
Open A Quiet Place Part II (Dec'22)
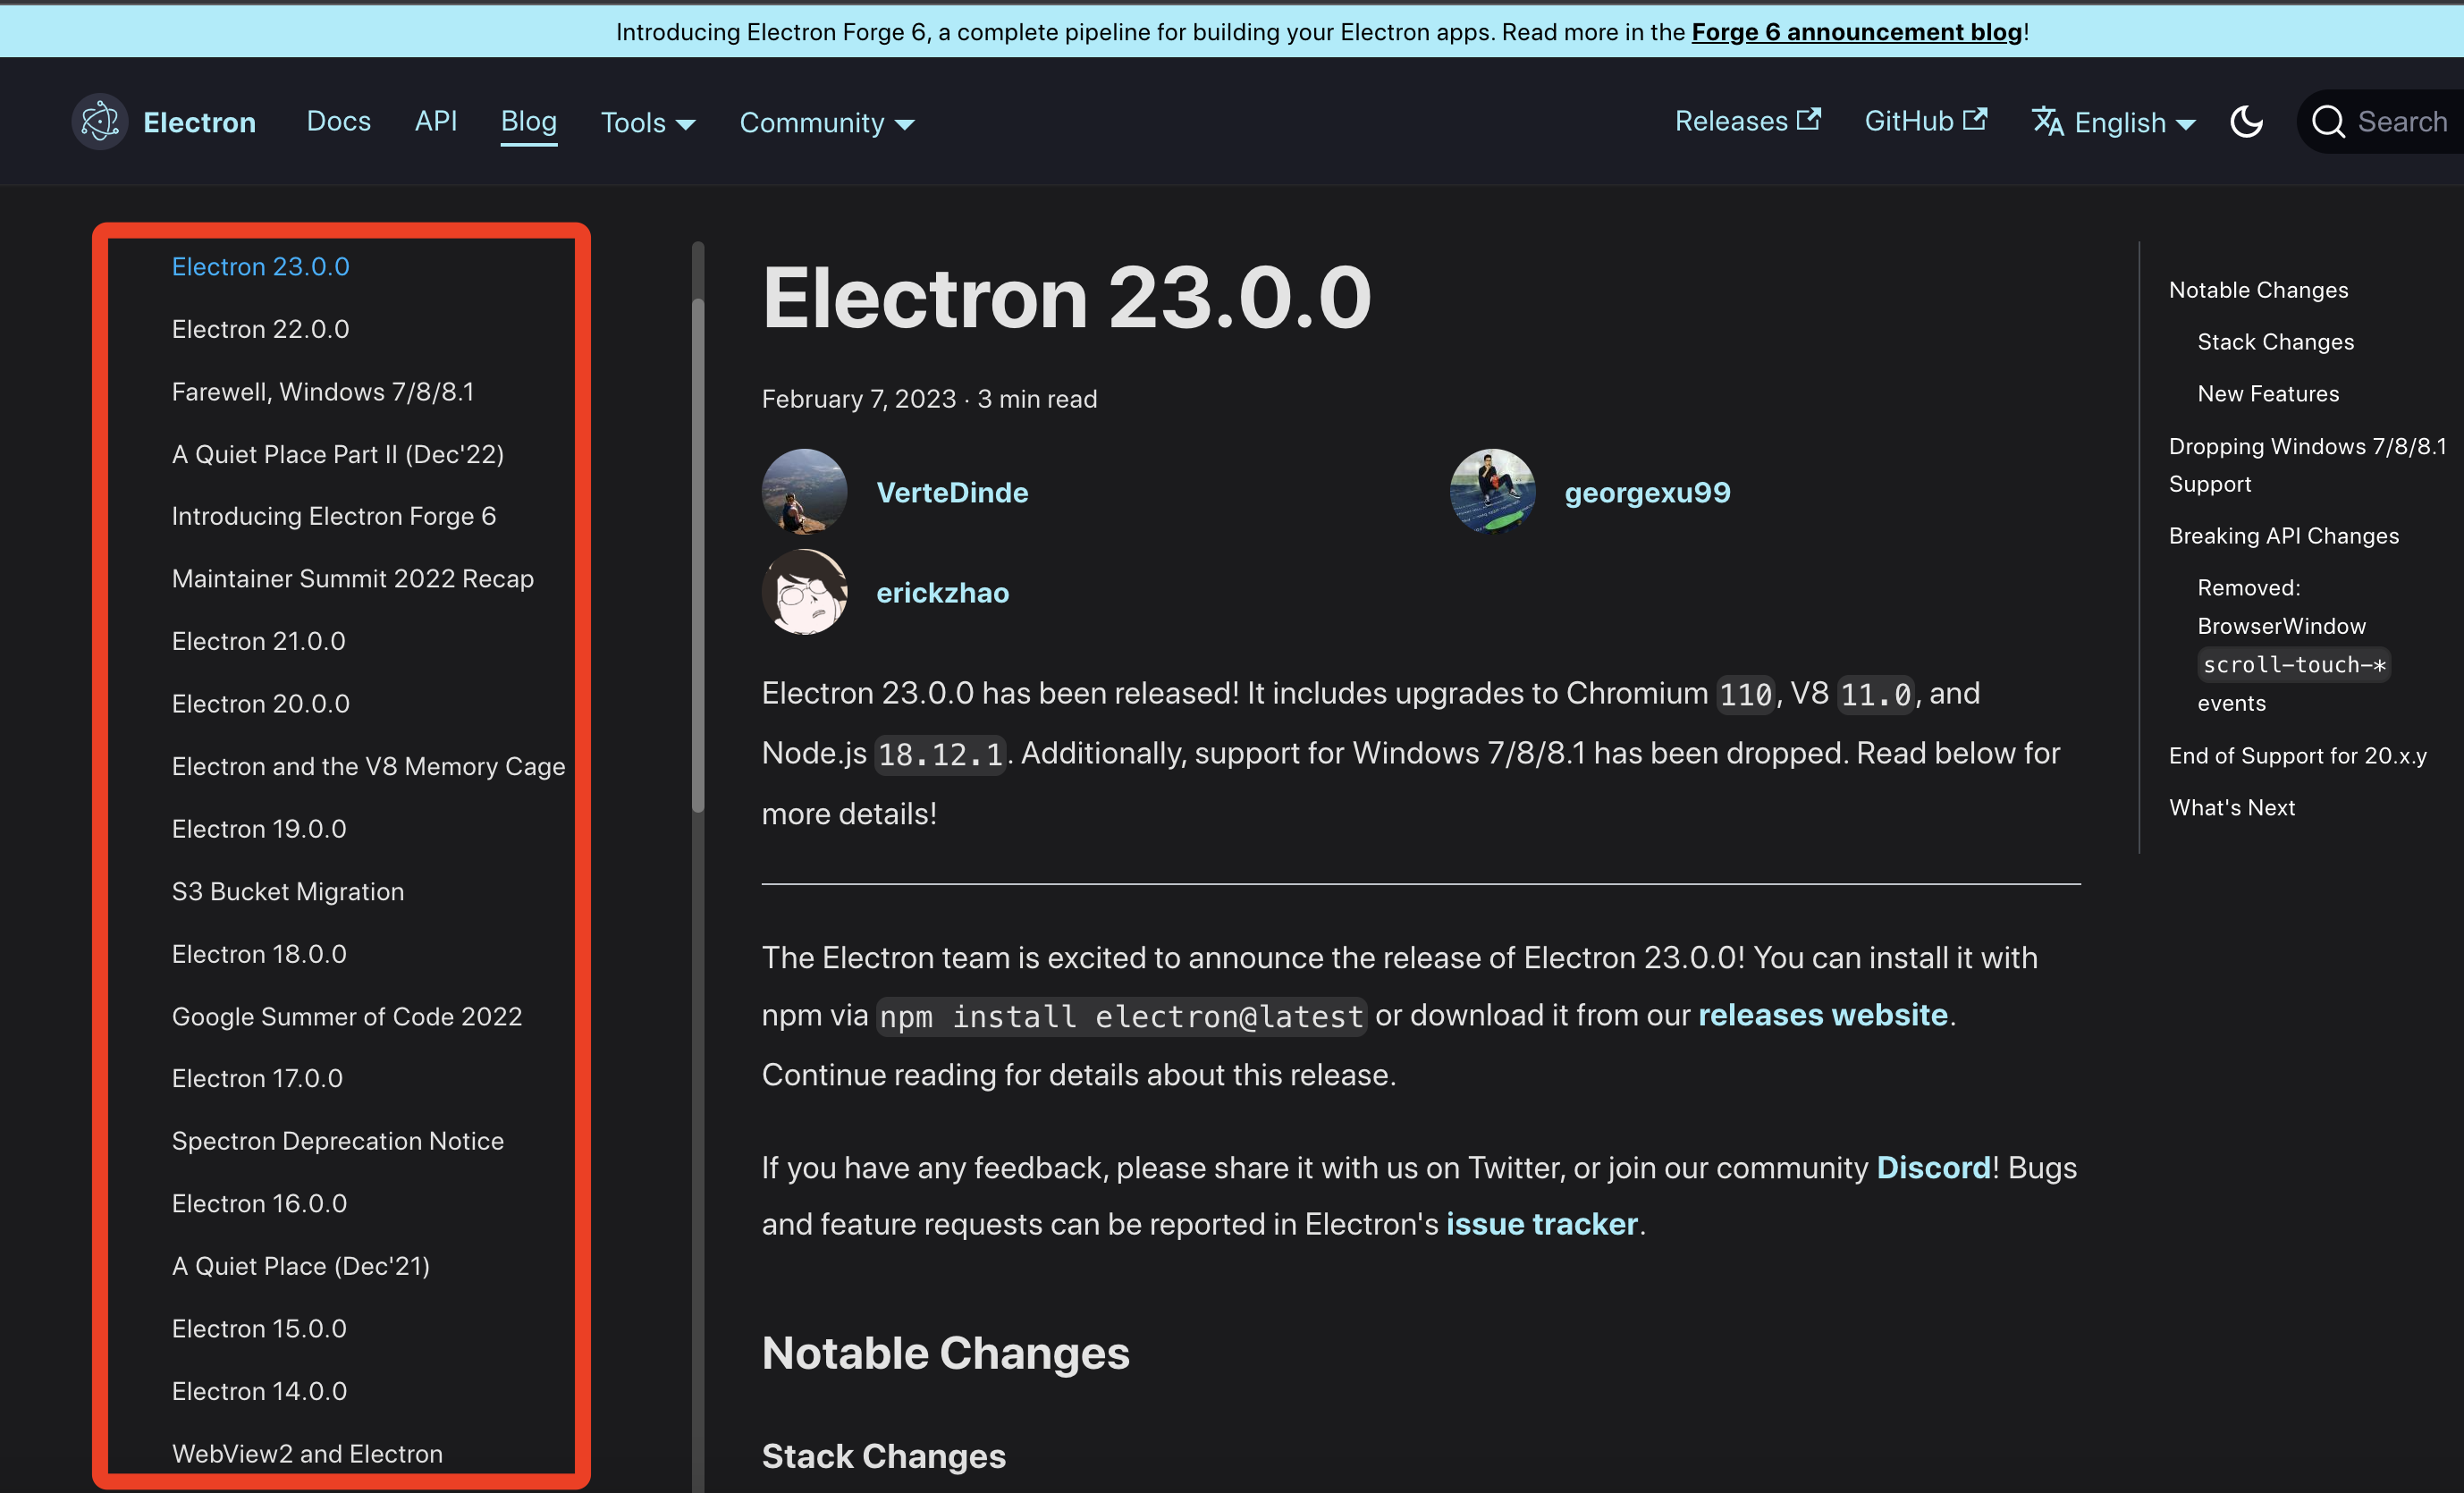pyautogui.click(x=337, y=454)
